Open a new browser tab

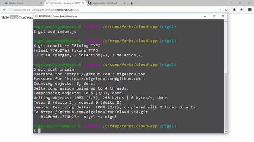tap(131, 3)
